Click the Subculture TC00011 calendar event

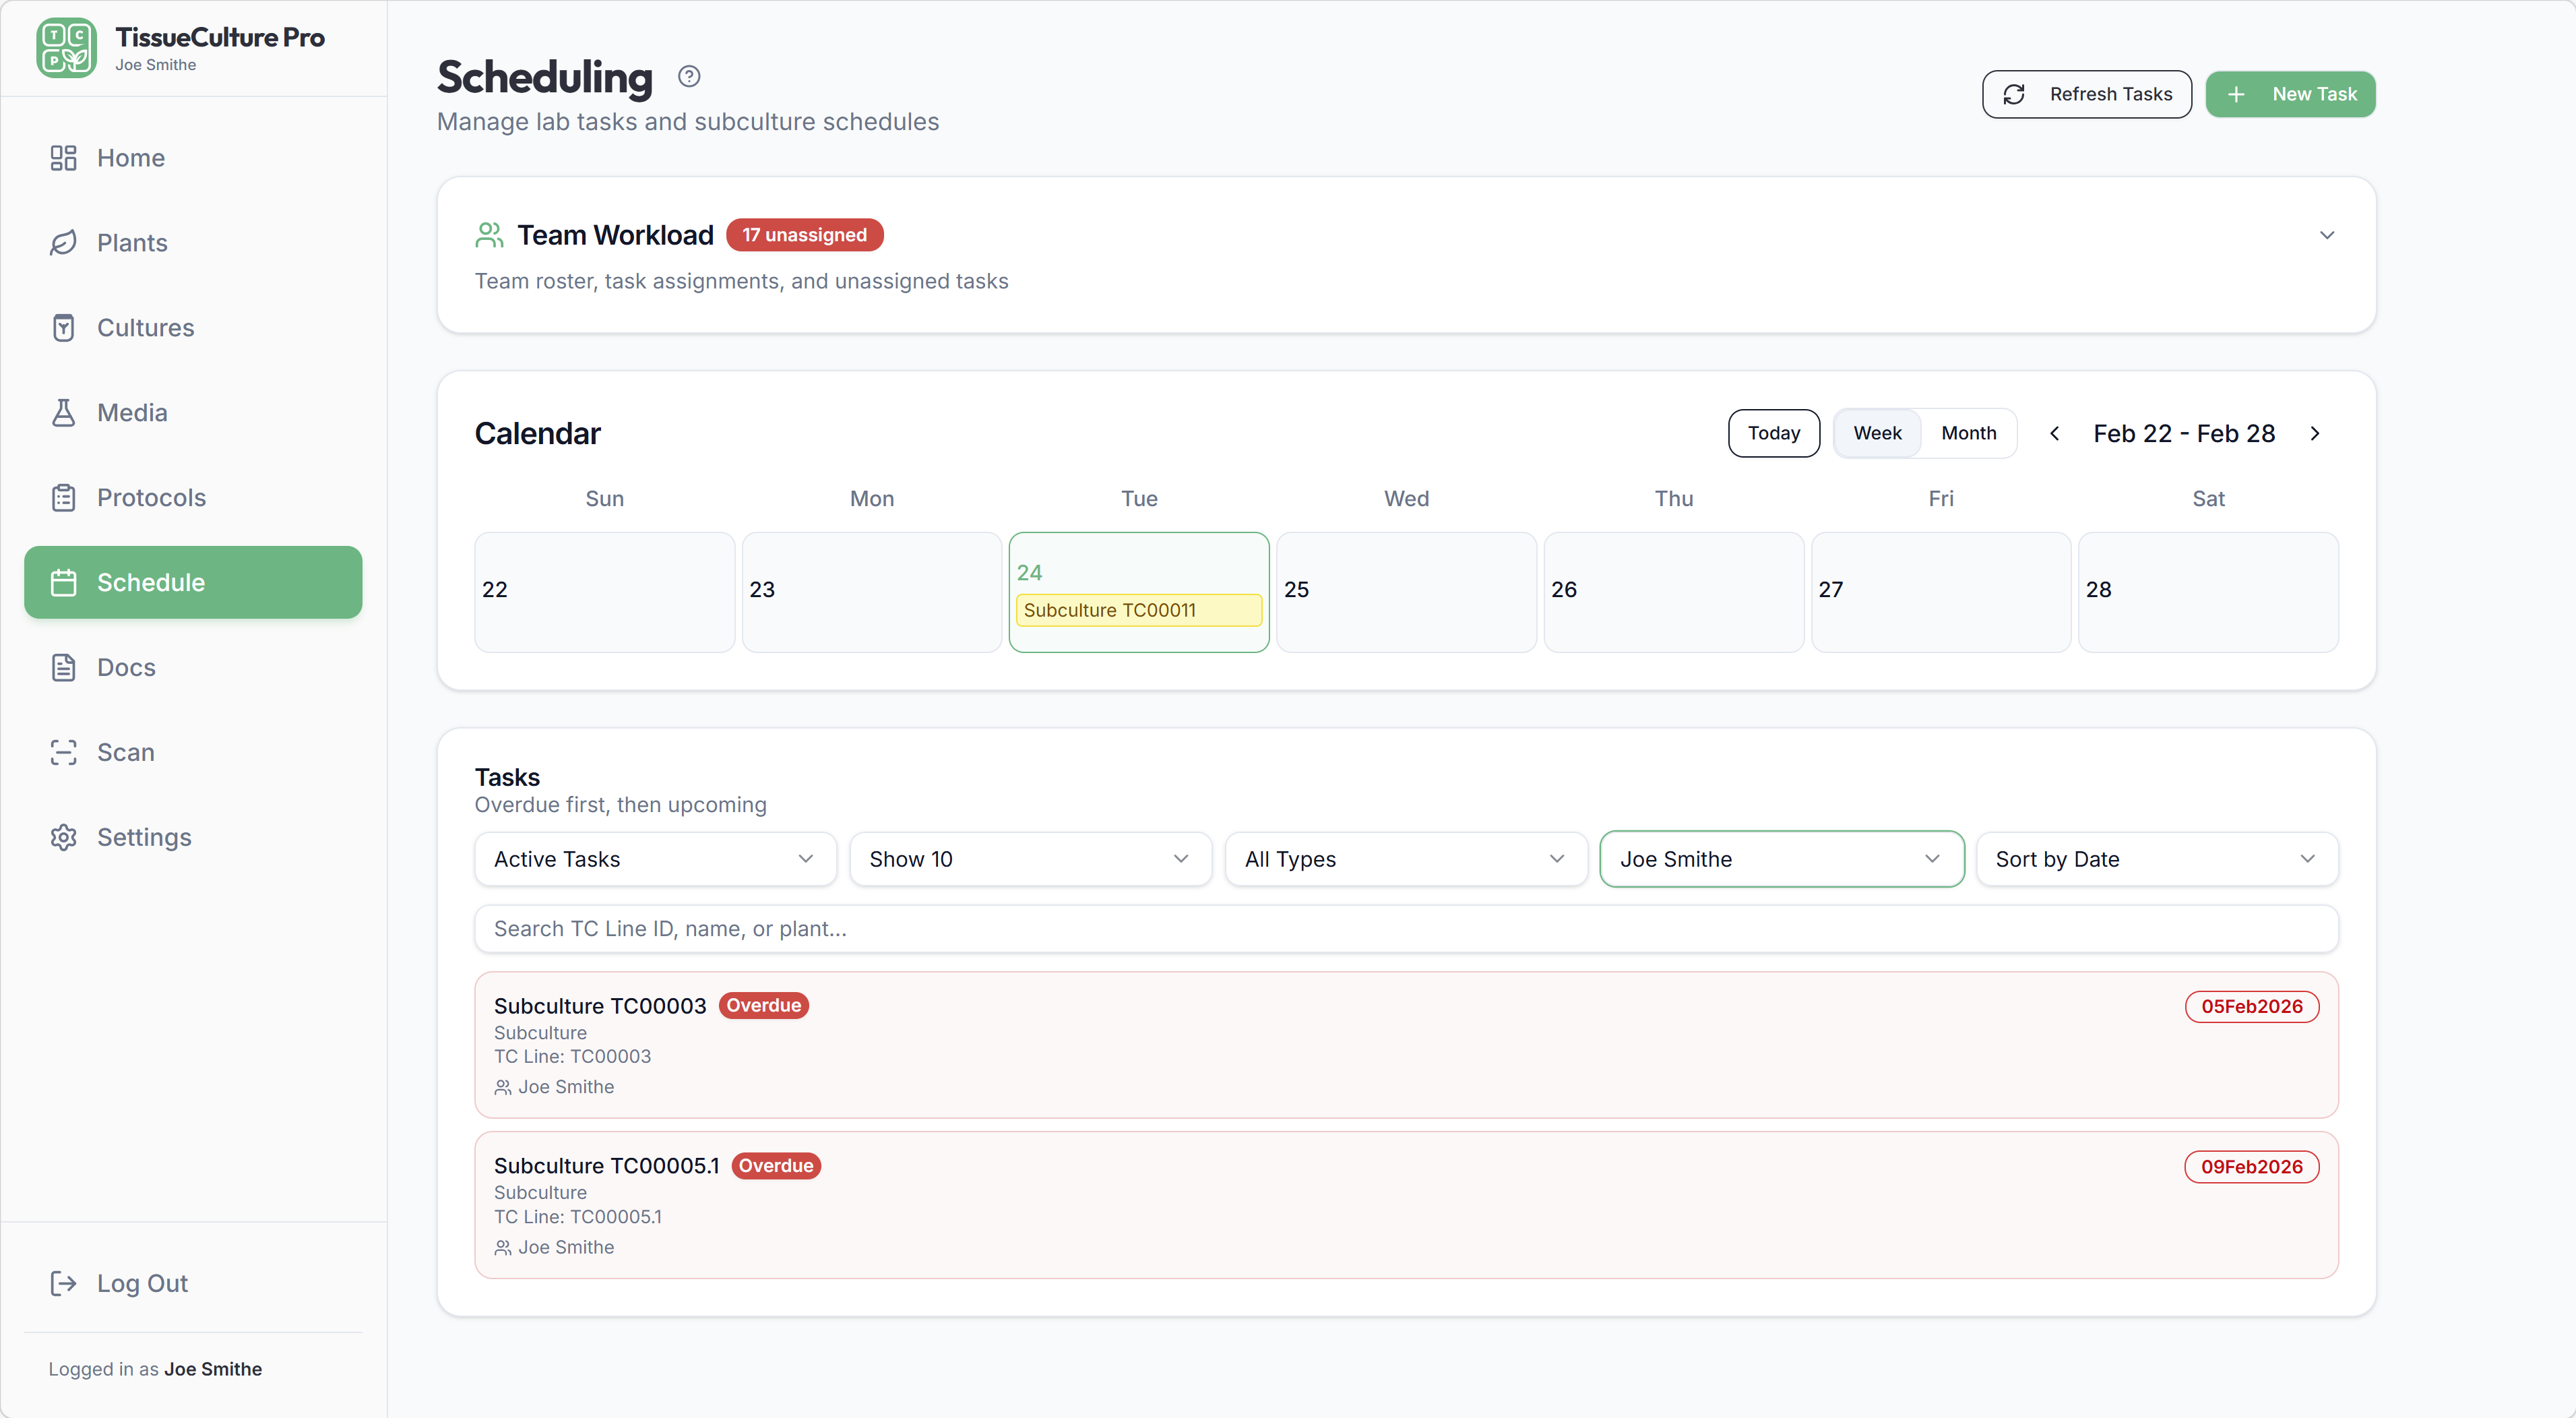coord(1138,609)
